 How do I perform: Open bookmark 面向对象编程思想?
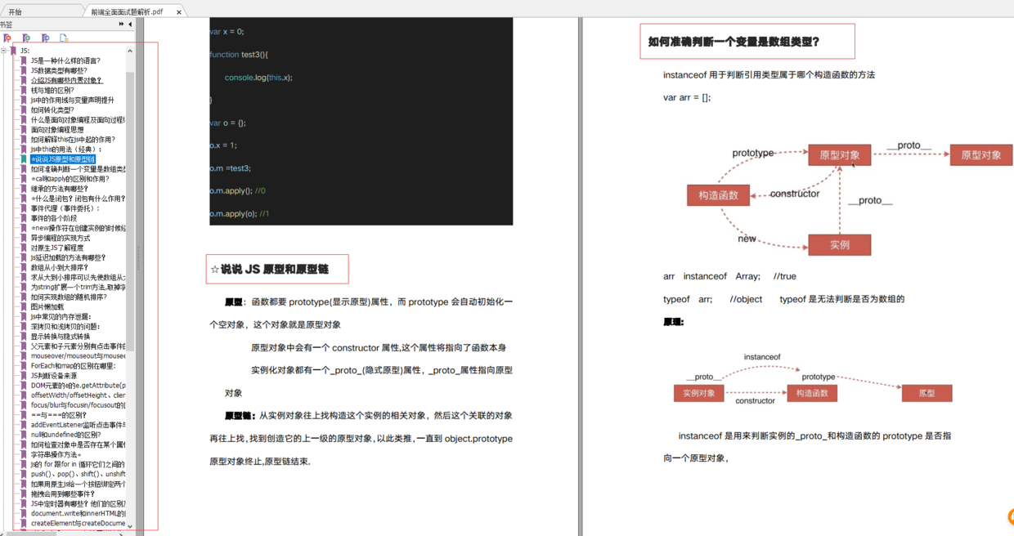click(x=57, y=129)
